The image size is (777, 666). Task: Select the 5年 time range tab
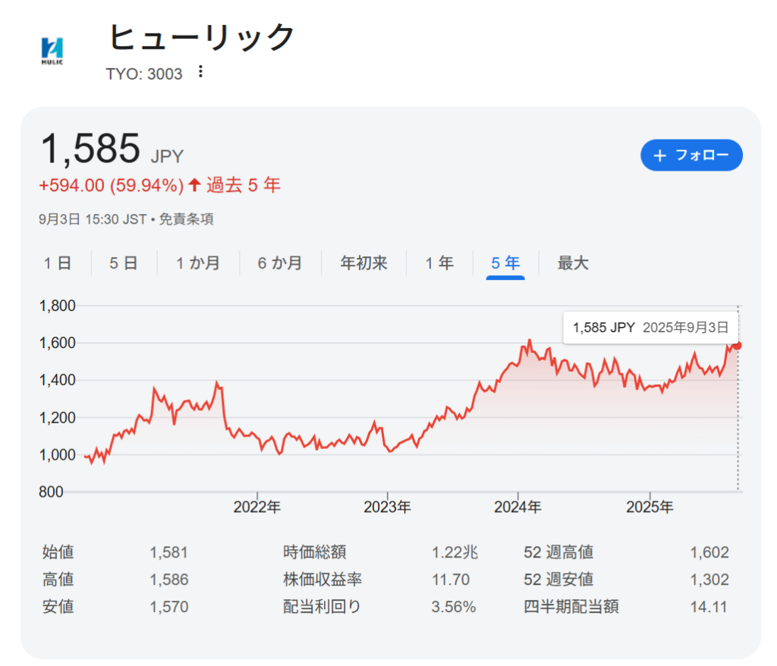[x=505, y=263]
